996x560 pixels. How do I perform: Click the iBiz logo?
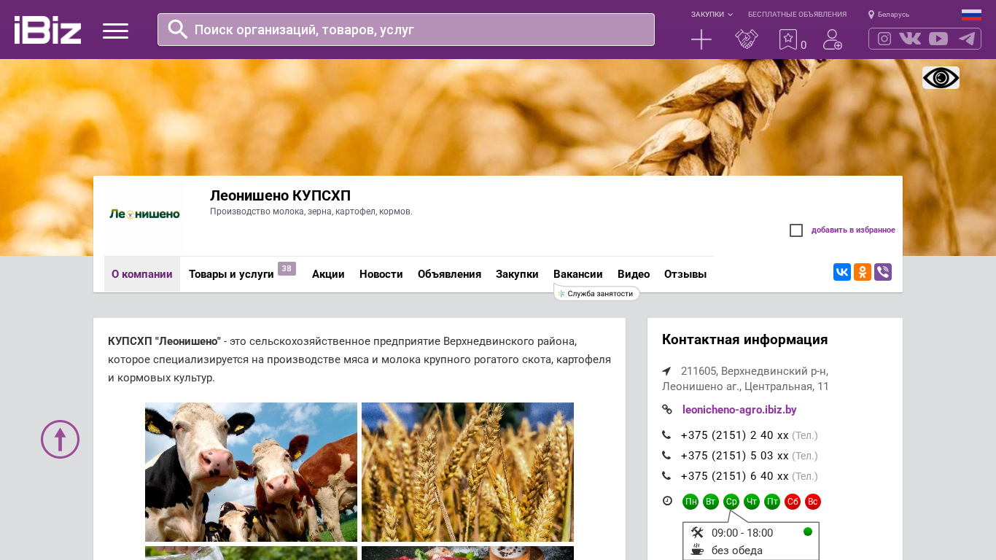point(47,30)
